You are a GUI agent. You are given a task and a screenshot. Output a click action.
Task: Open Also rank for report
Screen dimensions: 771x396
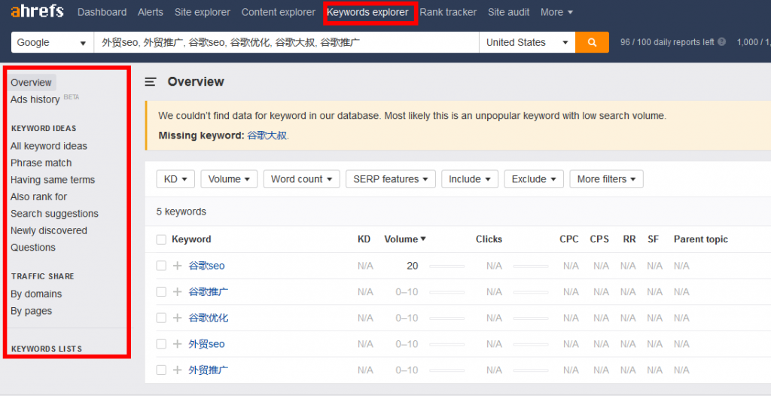[x=39, y=196]
